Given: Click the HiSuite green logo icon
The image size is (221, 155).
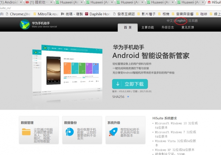Looking at the screenshot, I should pyautogui.click(x=25, y=25).
